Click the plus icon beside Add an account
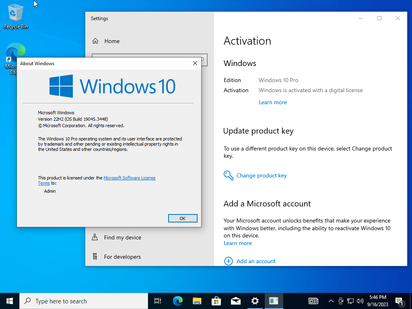Screen dimensions: 412x309 (x=229, y=261)
